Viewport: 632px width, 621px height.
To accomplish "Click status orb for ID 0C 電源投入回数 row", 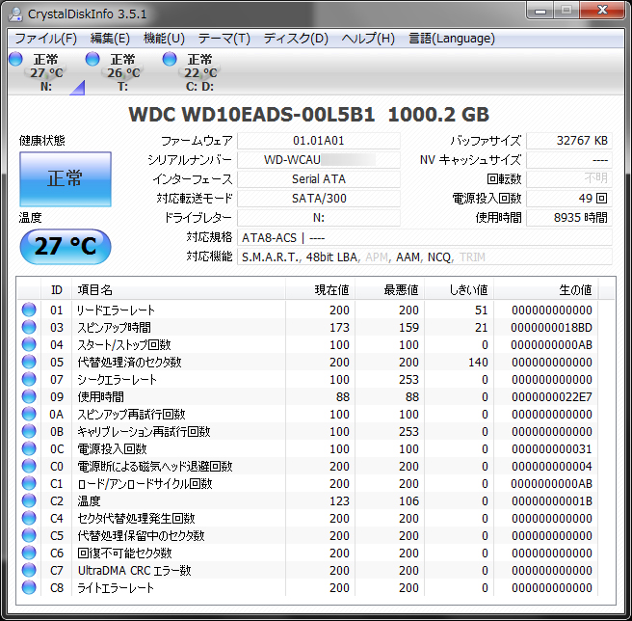I will pos(29,448).
